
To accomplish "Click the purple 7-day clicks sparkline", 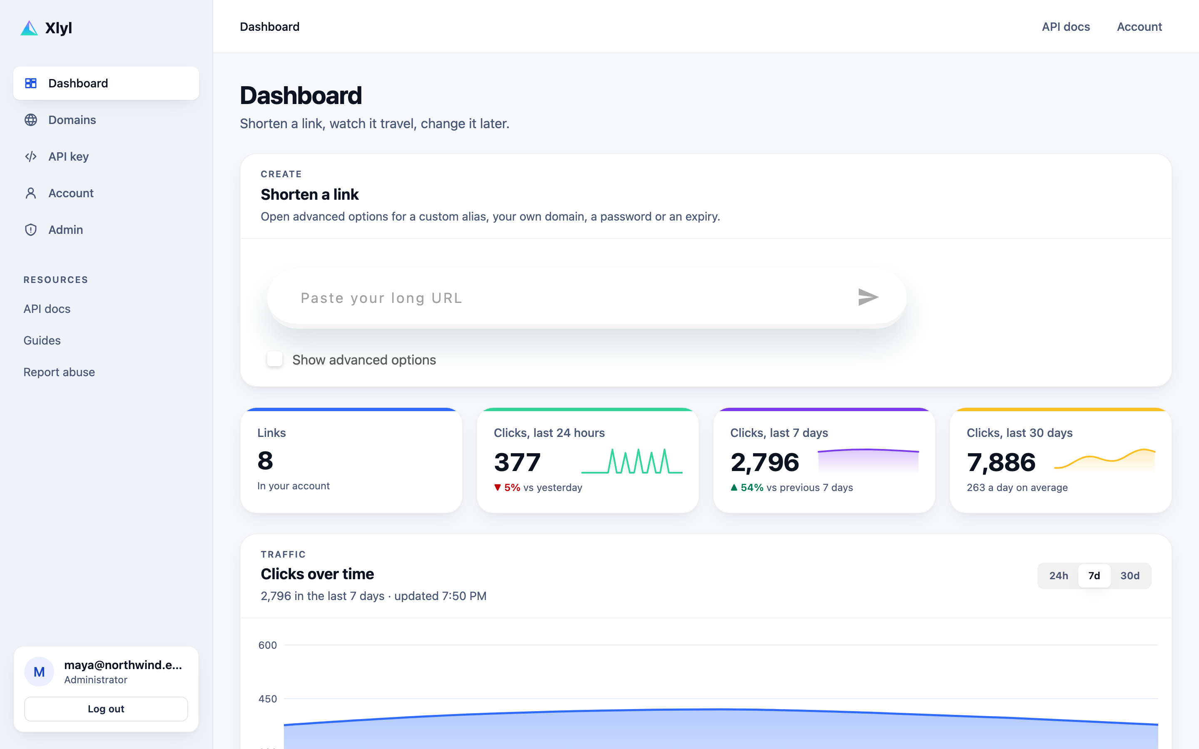I will (868, 461).
